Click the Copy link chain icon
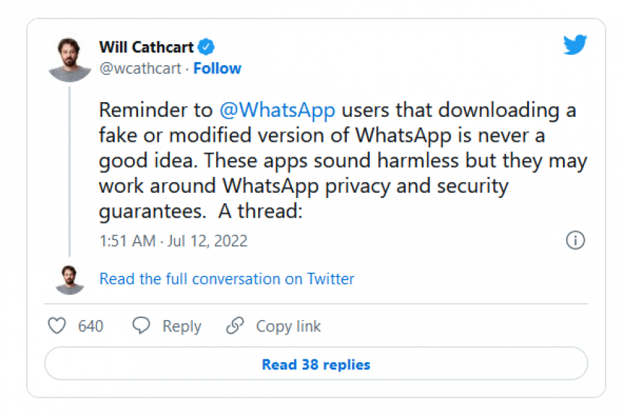The height and width of the screenshot is (417, 623). tap(235, 326)
